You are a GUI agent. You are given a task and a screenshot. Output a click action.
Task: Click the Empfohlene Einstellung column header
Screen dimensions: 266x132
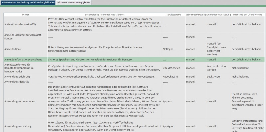tap(219, 15)
